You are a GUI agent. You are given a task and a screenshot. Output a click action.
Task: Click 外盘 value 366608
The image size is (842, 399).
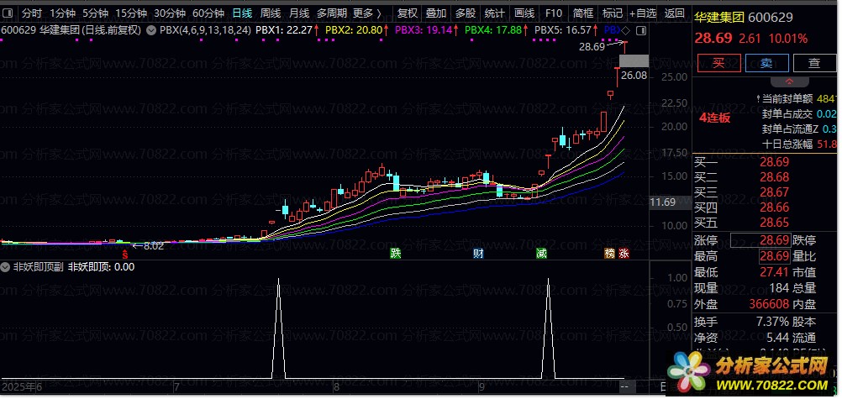click(x=768, y=304)
